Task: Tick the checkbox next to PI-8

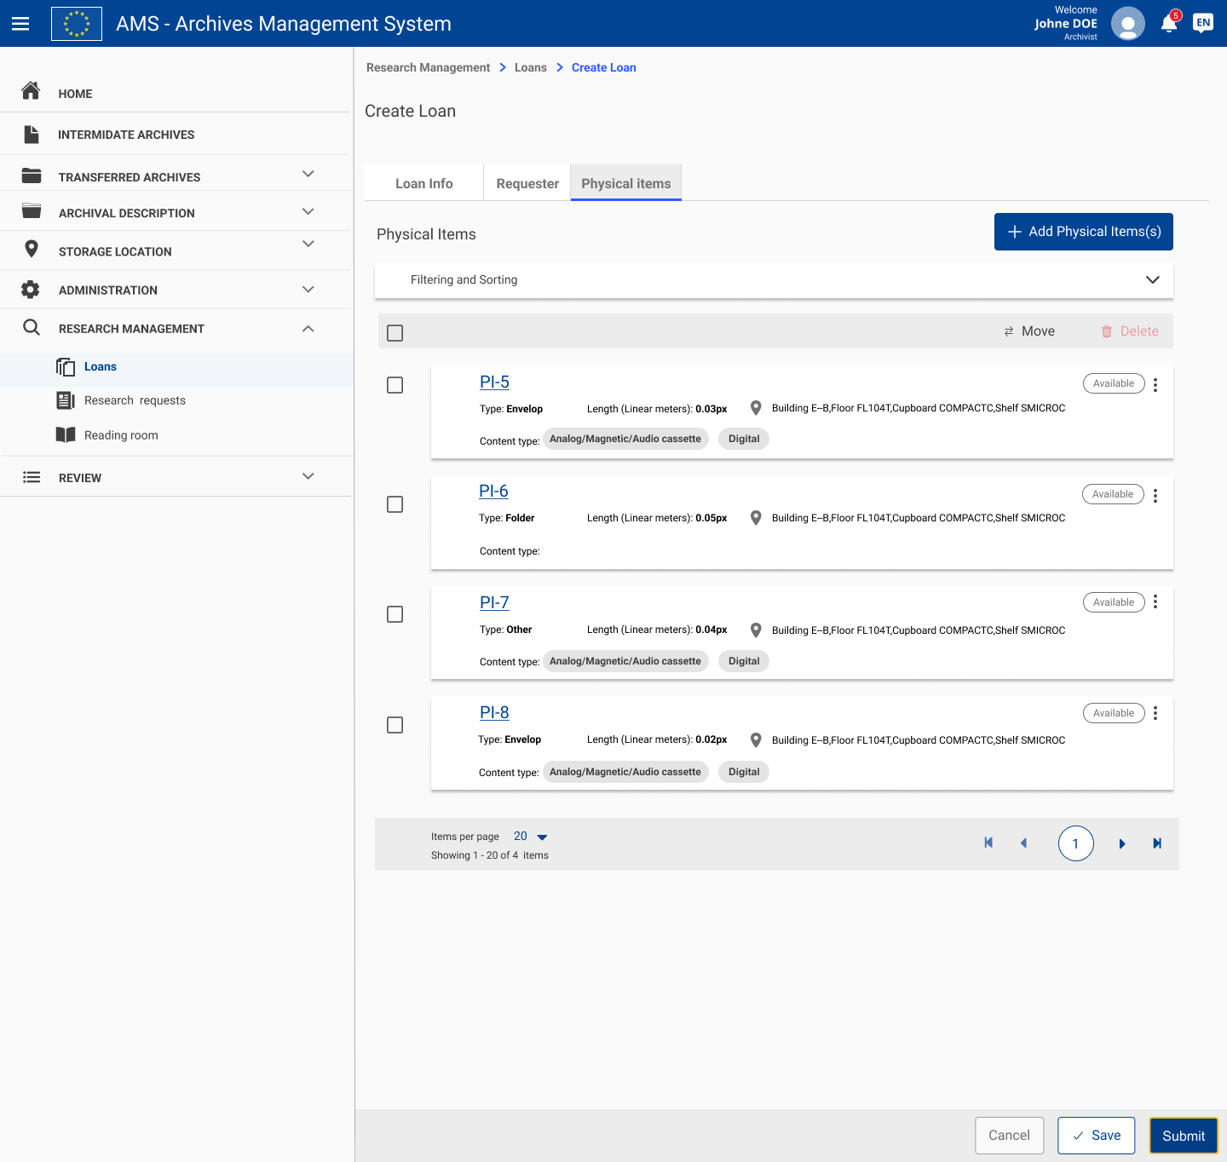Action: pyautogui.click(x=395, y=725)
